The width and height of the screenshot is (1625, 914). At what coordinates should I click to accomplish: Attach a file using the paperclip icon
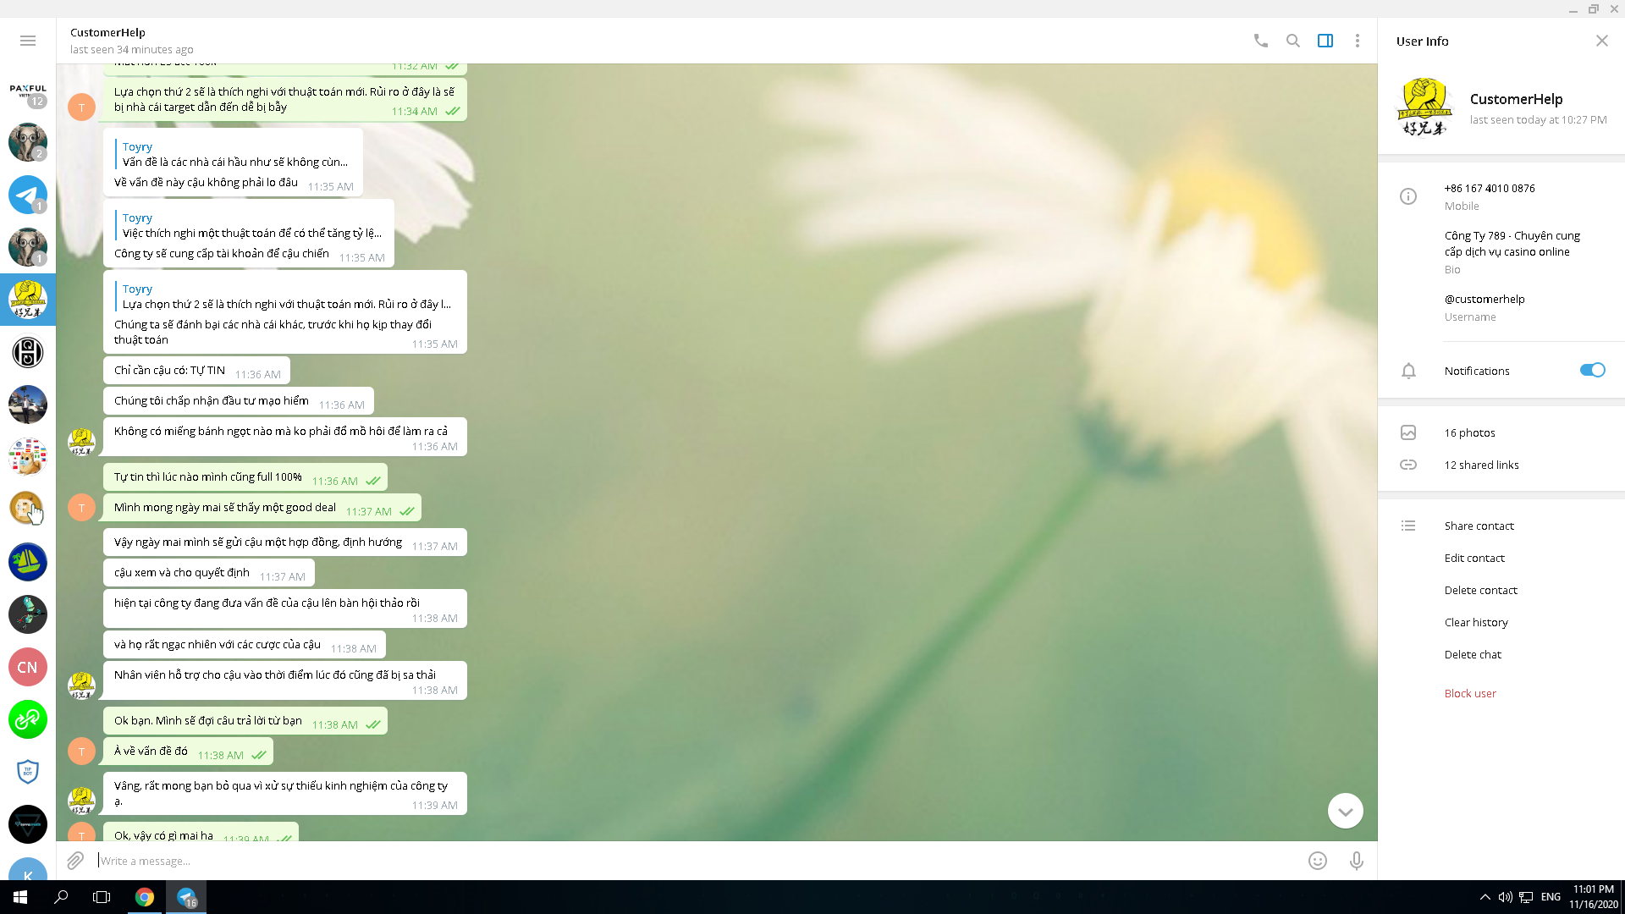click(75, 861)
